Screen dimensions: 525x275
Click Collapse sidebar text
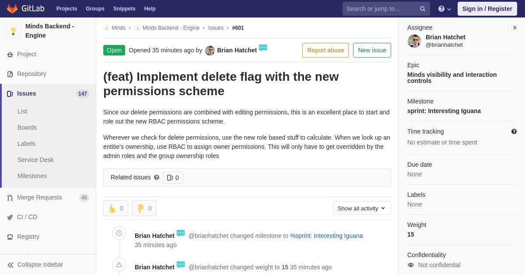[40, 265]
